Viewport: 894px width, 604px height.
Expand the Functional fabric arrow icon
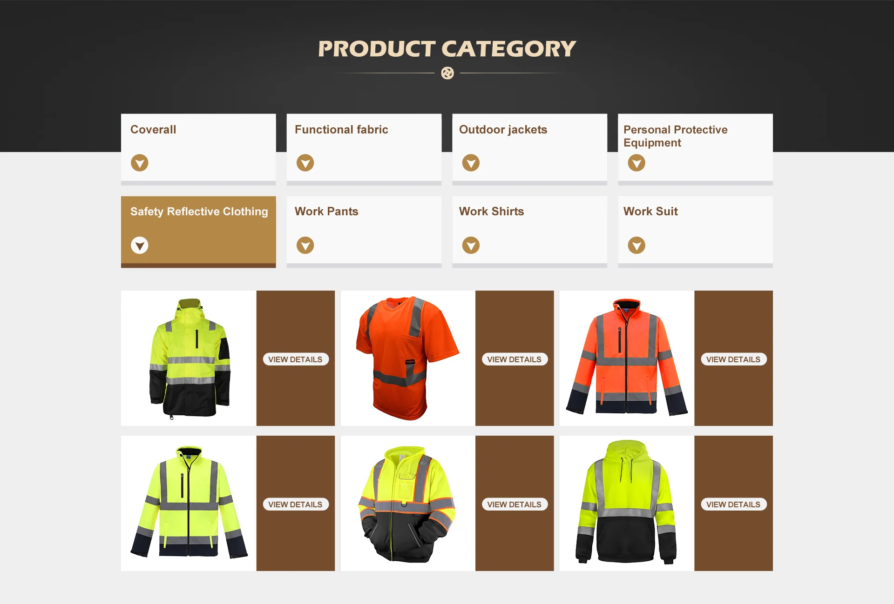(305, 163)
